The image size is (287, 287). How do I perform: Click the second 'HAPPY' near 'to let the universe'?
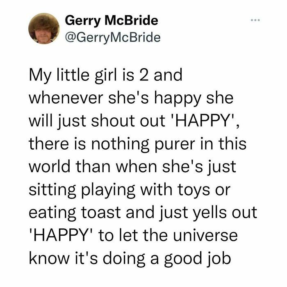pyautogui.click(x=61, y=235)
